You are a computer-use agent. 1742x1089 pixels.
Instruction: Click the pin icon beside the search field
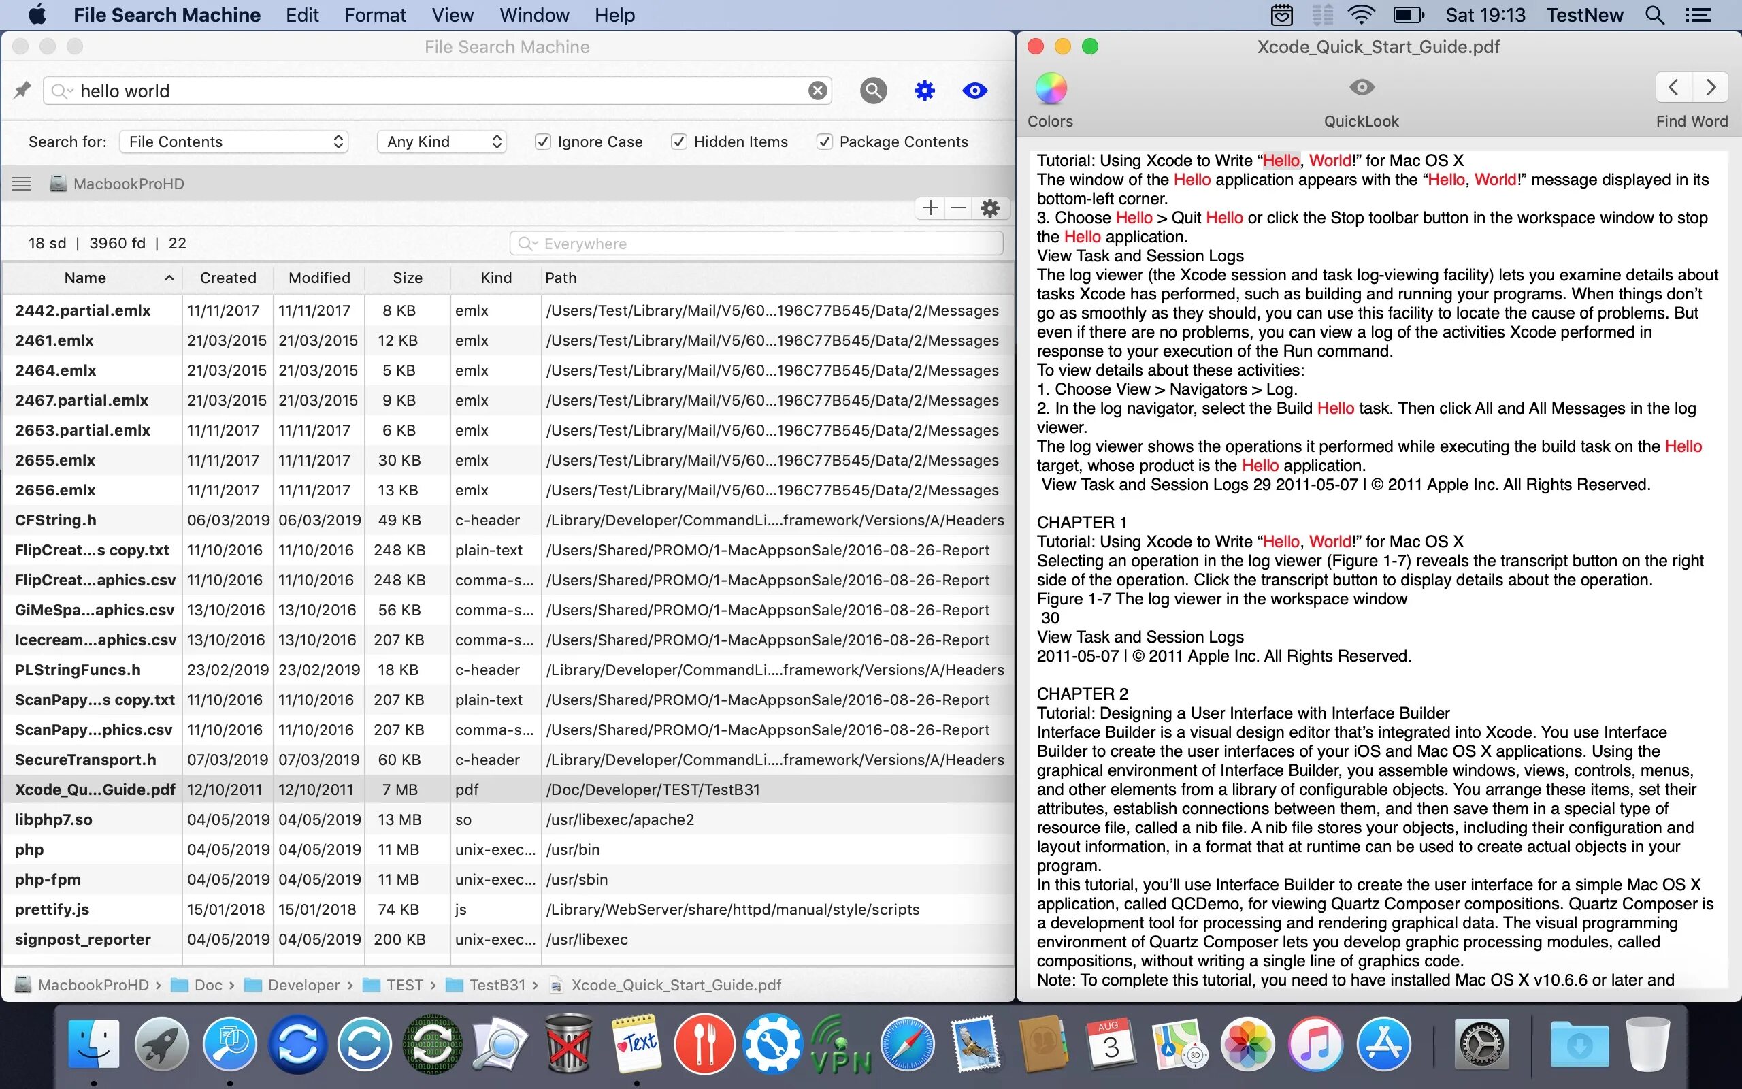(x=22, y=91)
